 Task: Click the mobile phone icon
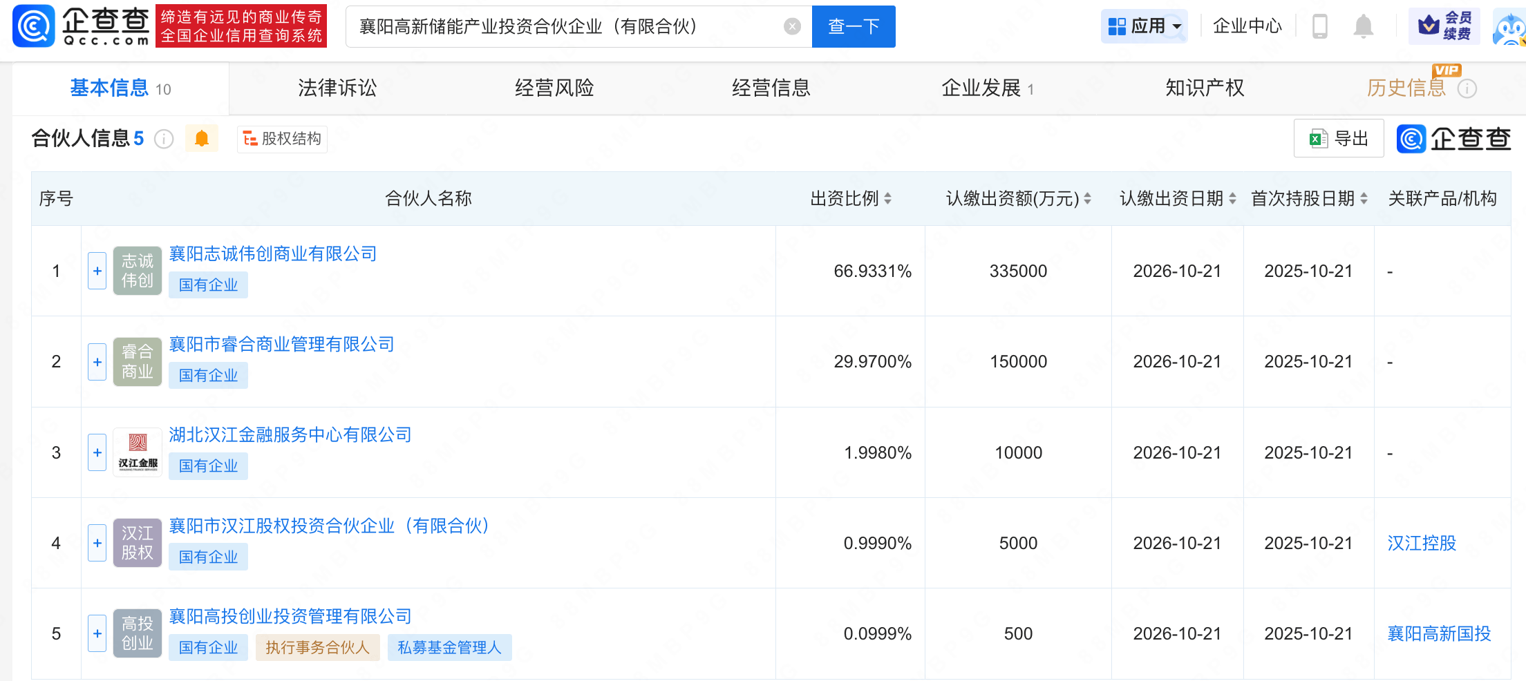tap(1319, 26)
